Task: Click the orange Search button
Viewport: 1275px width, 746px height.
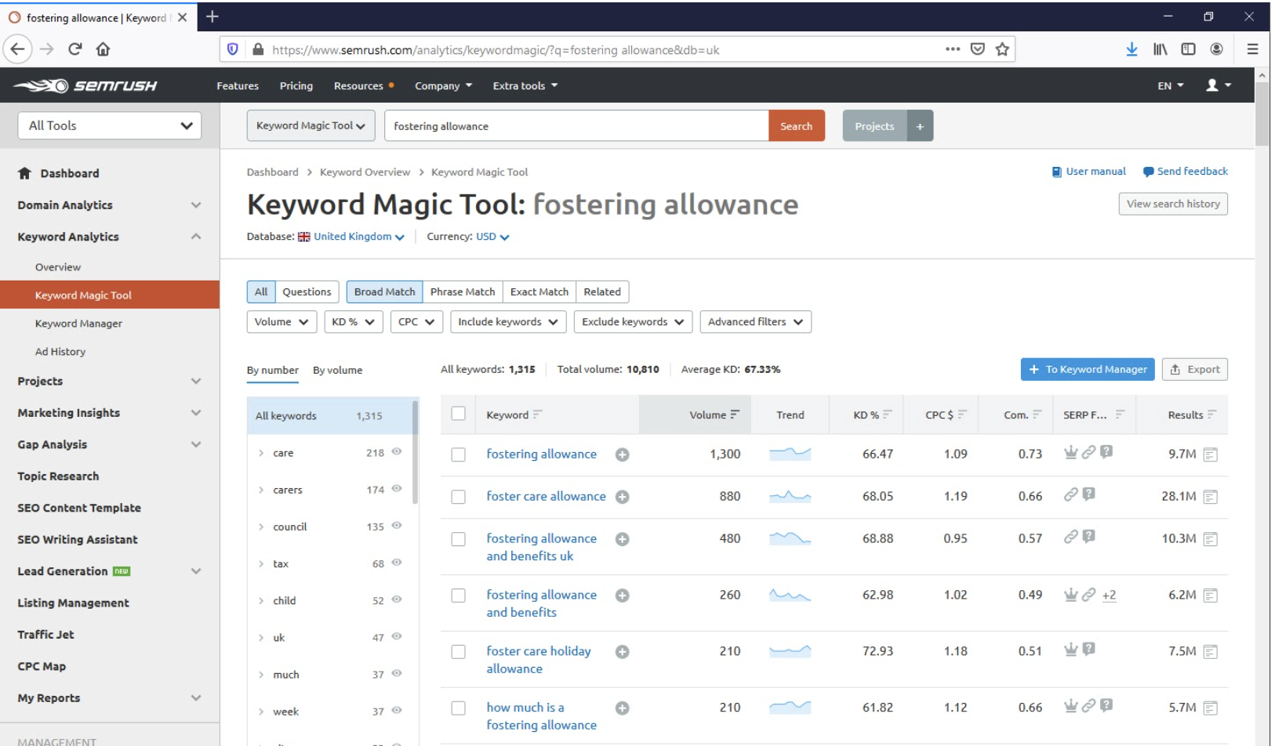Action: (x=797, y=126)
